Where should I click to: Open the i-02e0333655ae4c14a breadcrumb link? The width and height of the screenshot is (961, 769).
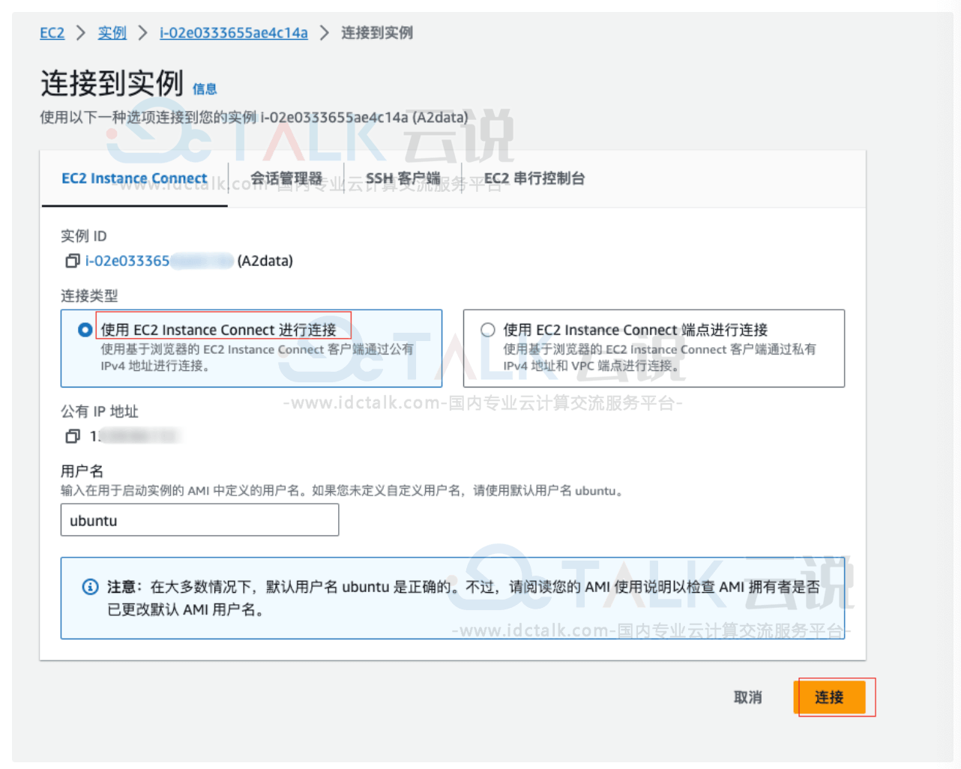[234, 33]
